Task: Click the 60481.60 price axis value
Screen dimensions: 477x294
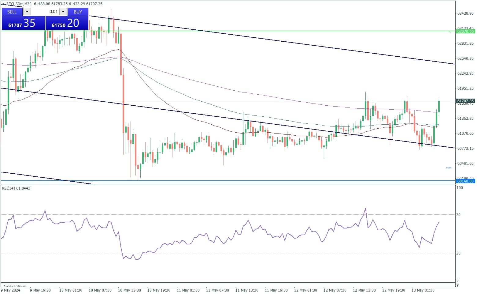Action: 465,164
